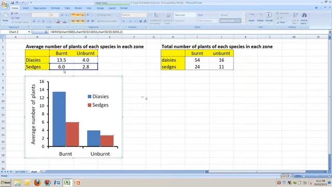
Task: Increase the font size
Action: point(62,15)
